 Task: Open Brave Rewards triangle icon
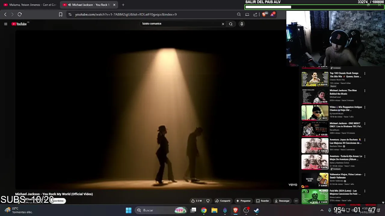tap(273, 14)
